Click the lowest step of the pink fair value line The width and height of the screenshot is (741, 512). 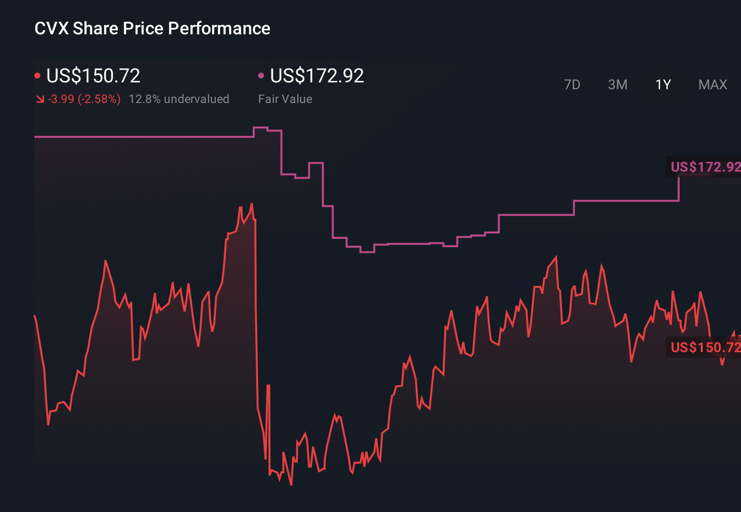click(367, 252)
